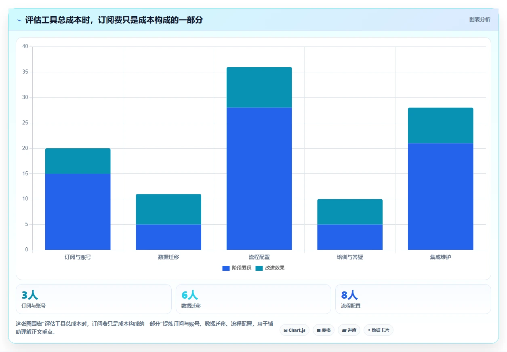Click the 6人 value text

[189, 295]
